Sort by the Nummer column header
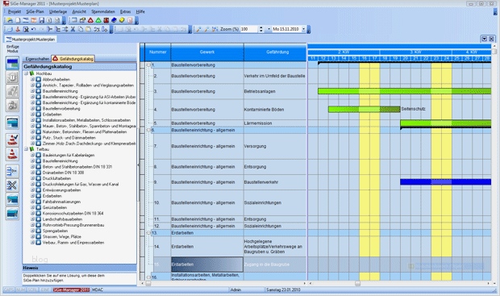This screenshot has height=296, width=500. point(157,52)
